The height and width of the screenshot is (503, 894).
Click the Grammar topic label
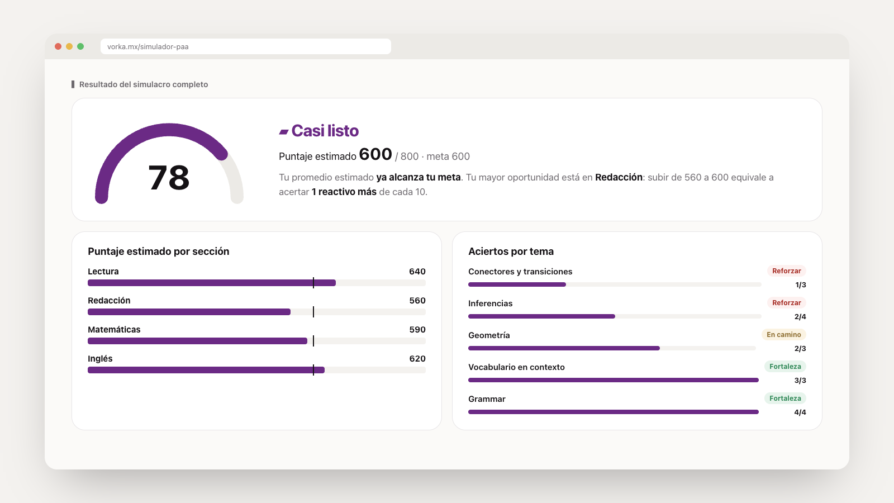(487, 399)
